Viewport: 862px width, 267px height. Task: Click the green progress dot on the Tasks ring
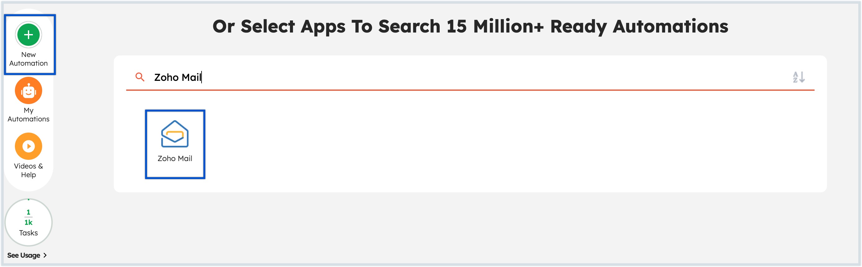click(29, 199)
